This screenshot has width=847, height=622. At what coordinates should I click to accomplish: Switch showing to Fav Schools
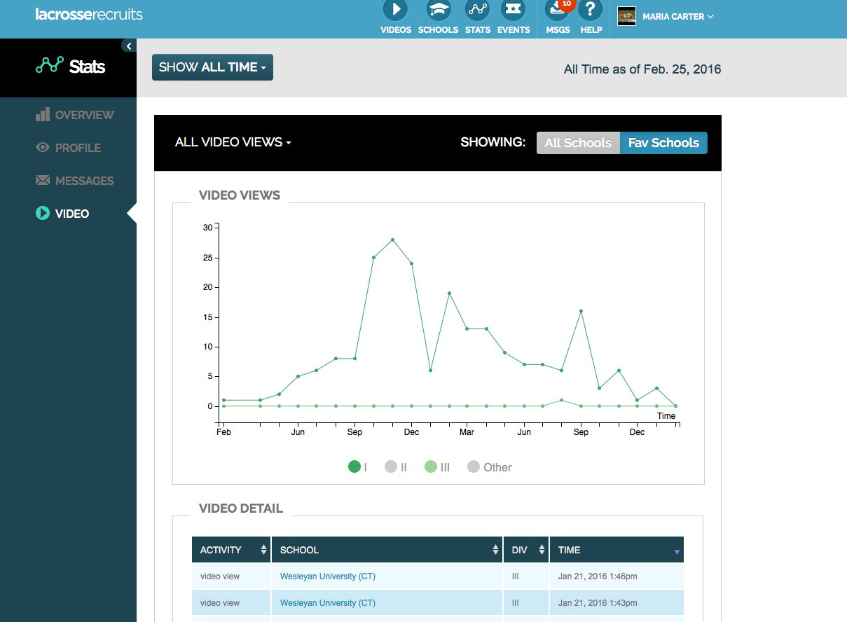(x=663, y=143)
